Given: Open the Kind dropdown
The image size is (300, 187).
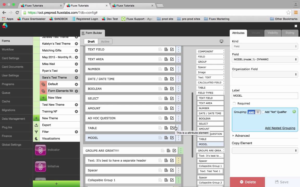Looking at the screenshot, I should [x=265, y=46].
